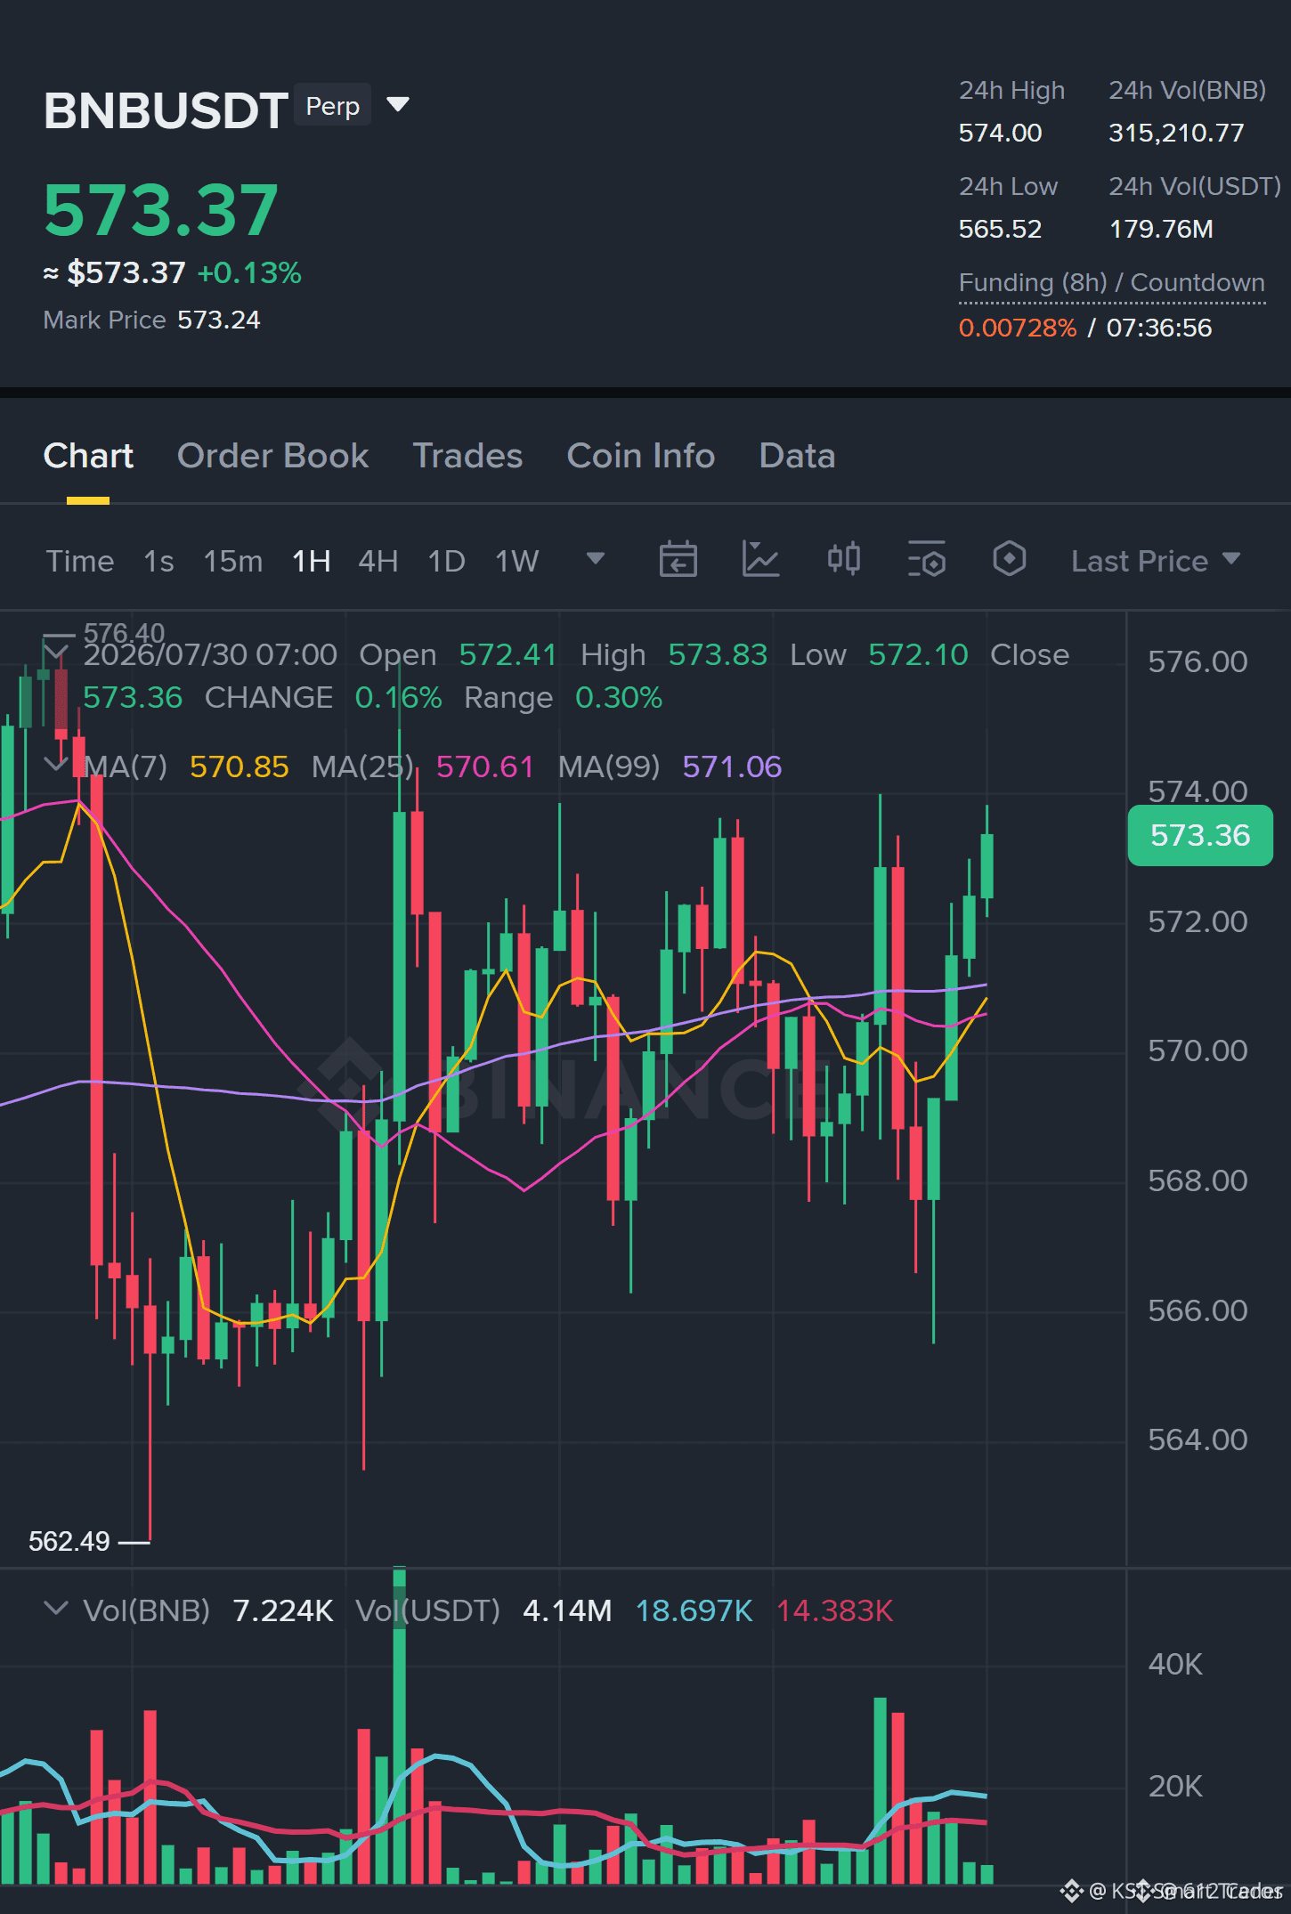
Task: Select the 1W chart interval
Action: 517,561
